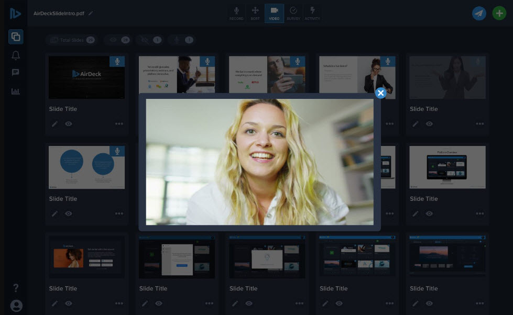The image size is (513, 315).
Task: Open more options for the blue circles slide
Action: (x=119, y=213)
